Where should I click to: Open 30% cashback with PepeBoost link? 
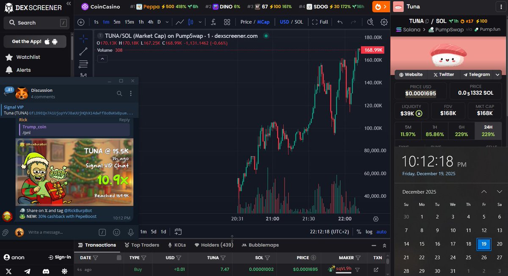click(67, 216)
